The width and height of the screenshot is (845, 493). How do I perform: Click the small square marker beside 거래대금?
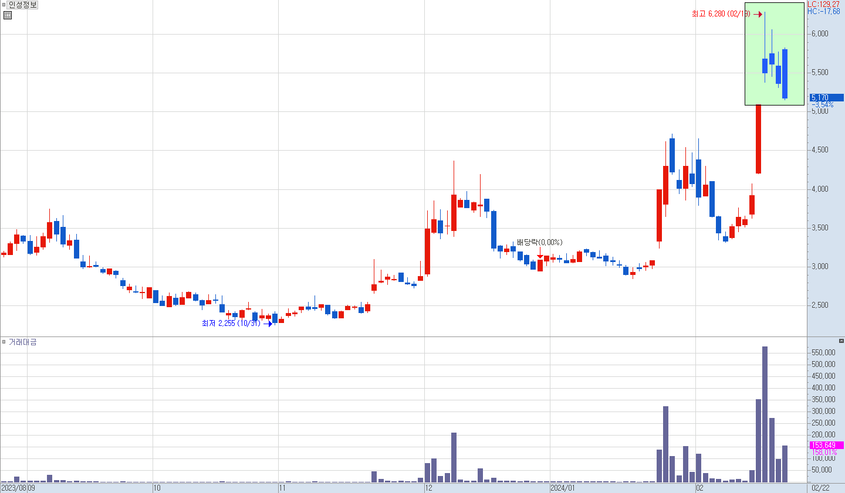click(4, 342)
